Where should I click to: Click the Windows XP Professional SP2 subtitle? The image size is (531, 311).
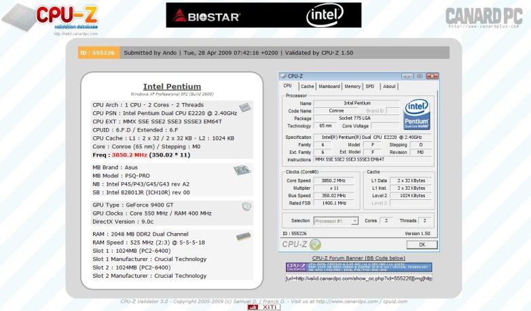click(172, 94)
